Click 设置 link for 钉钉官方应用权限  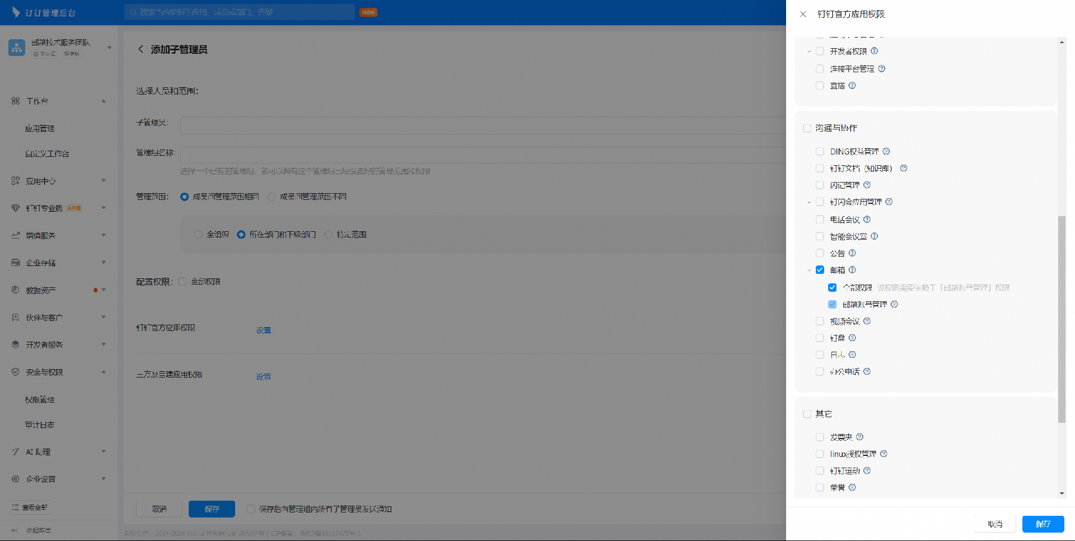[264, 330]
